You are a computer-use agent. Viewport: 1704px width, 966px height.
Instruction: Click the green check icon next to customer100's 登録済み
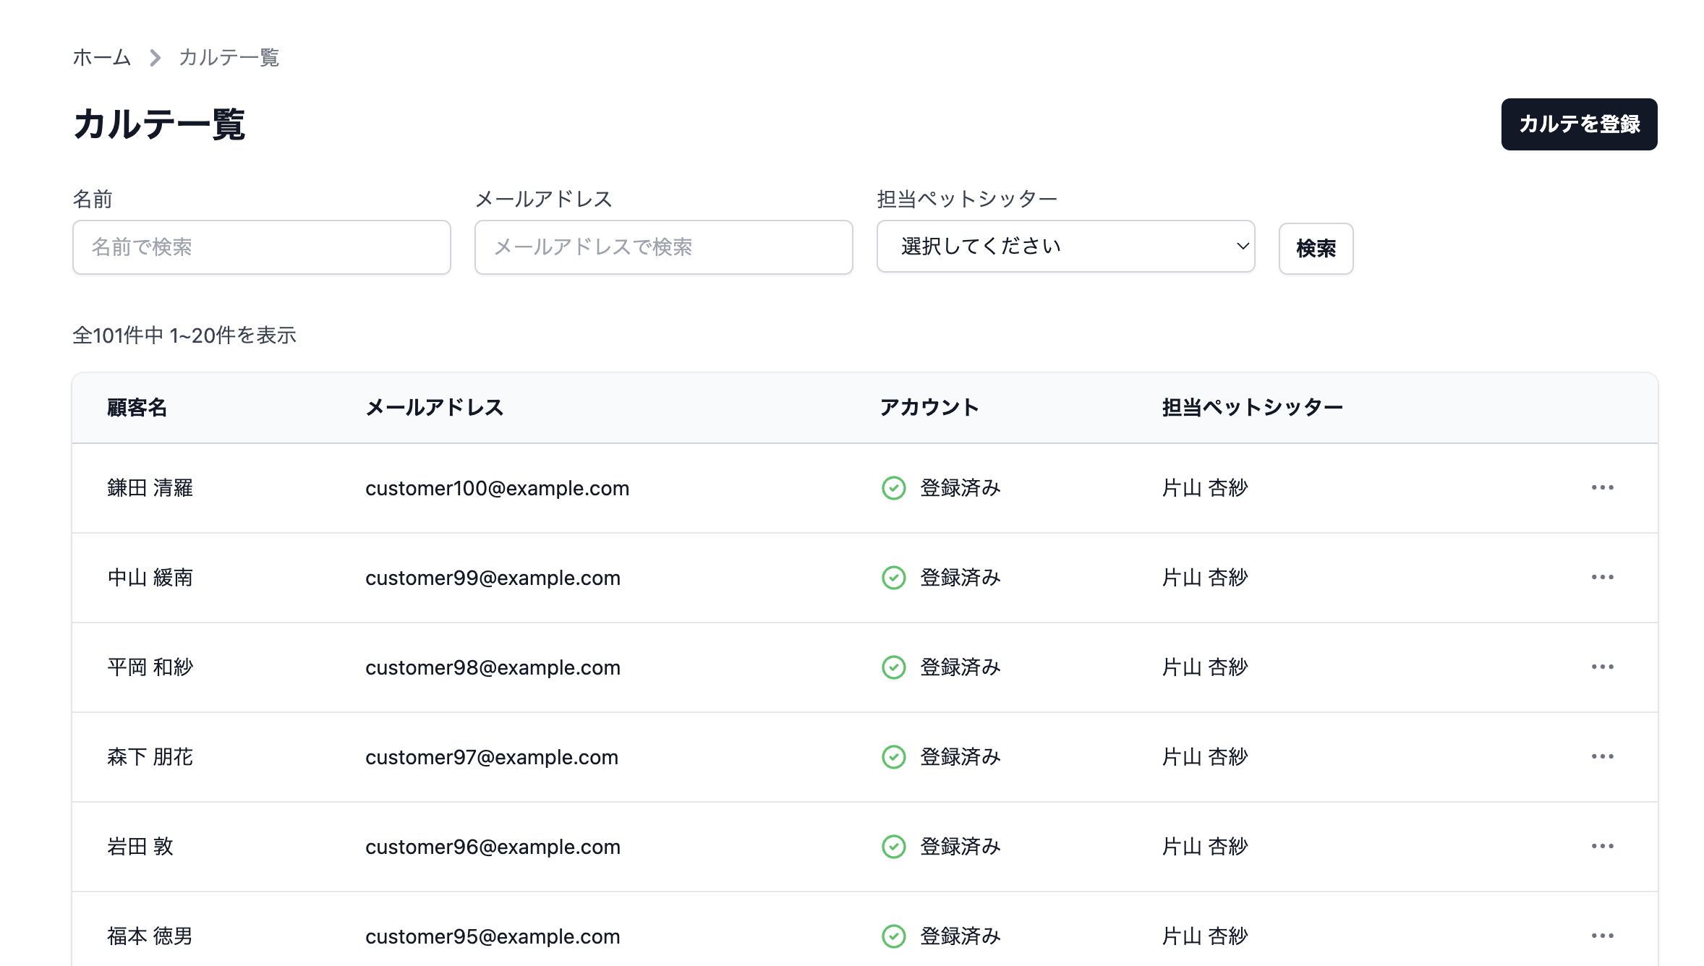pos(894,488)
